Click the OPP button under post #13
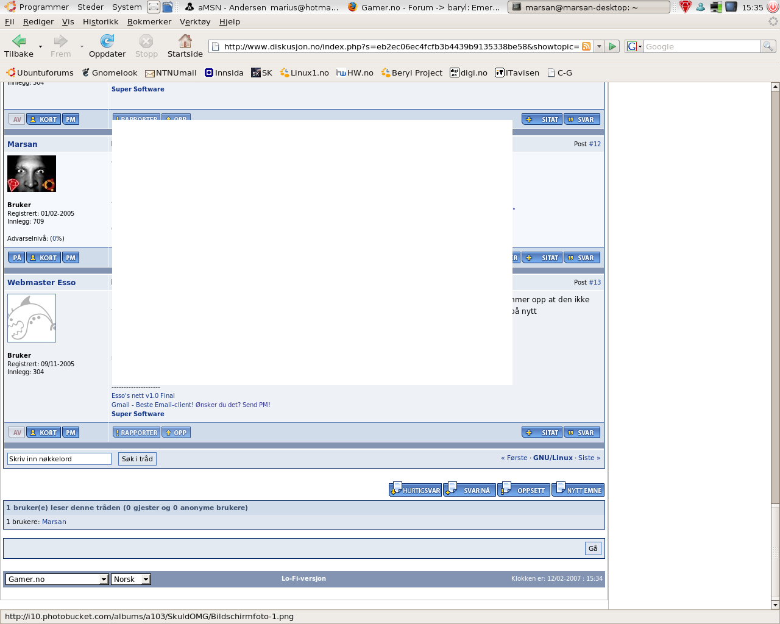 (176, 433)
